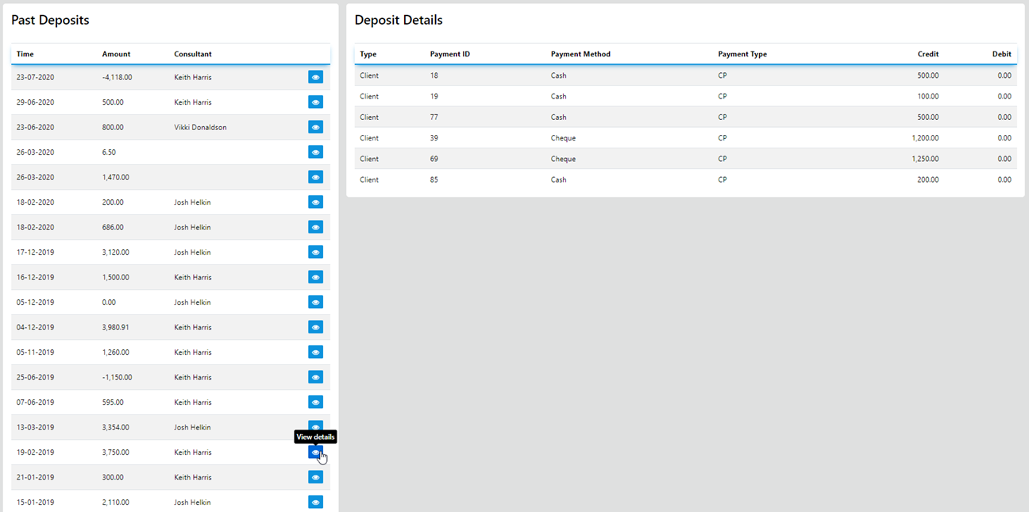Image resolution: width=1029 pixels, height=512 pixels.
Task: Select the date 23-07-2020
Action: tap(35, 77)
